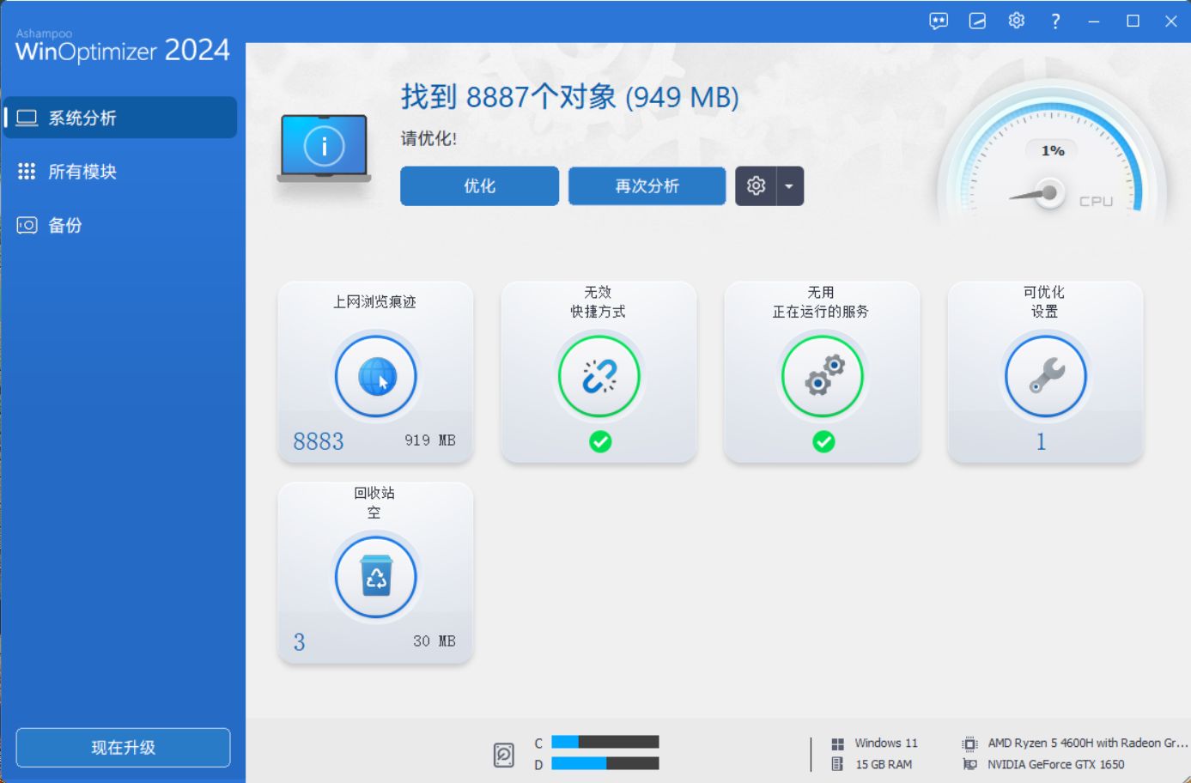
Task: Open analysis settings gear button
Action: click(x=756, y=186)
